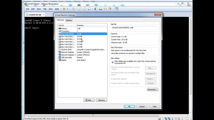
Task: Click the Defragment button
Action: tap(151, 74)
